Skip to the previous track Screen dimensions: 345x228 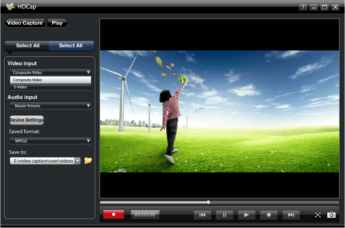[202, 215]
